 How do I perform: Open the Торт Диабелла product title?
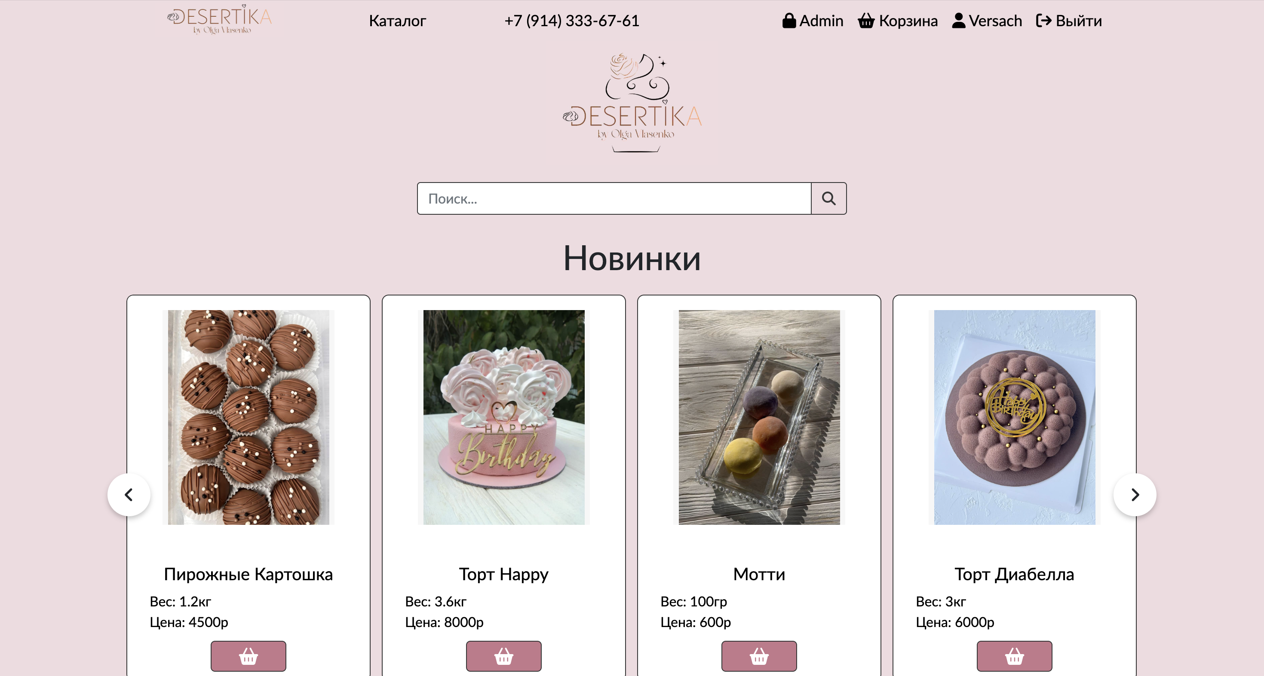(1014, 574)
